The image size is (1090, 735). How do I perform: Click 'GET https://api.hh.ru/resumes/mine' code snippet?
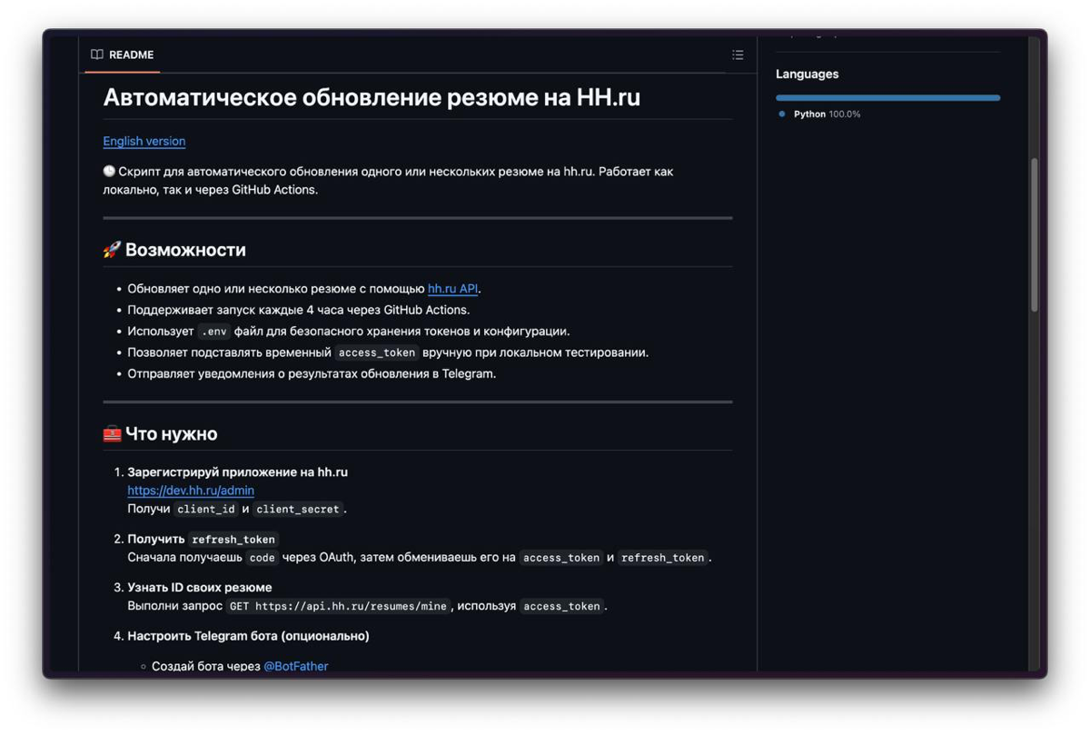tap(339, 606)
